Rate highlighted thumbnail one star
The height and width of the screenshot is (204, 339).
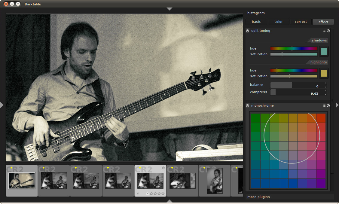[x=148, y=193]
